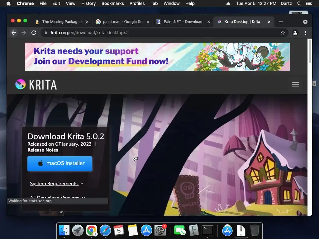Open the File menu
This screenshot has height=239, width=319.
tap(43, 3)
